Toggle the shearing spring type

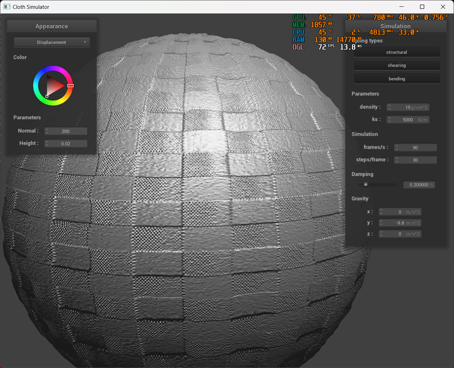397,65
